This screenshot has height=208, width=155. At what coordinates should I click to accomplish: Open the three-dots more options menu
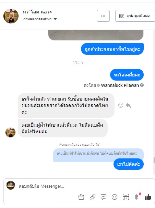pos(103,16)
